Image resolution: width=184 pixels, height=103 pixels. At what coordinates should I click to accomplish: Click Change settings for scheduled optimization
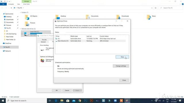[121, 66]
